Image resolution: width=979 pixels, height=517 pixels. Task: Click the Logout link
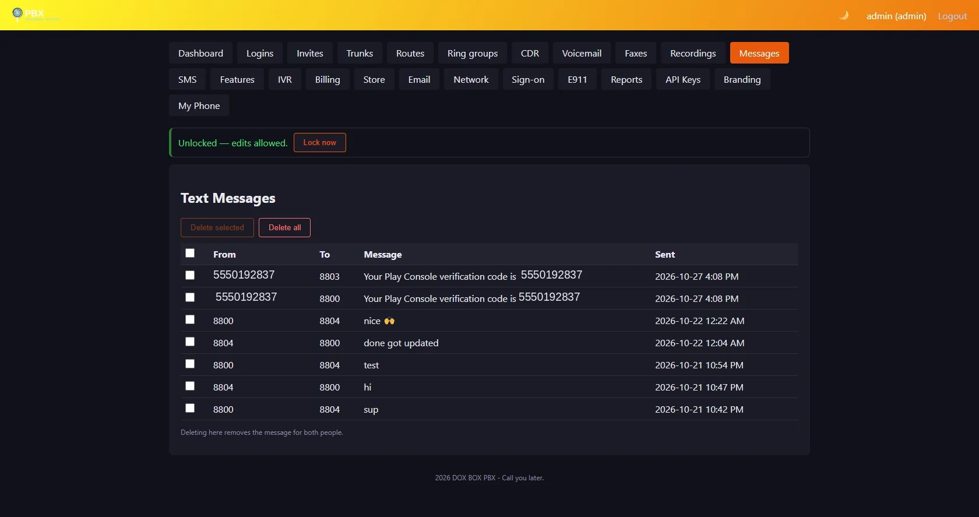(x=952, y=16)
